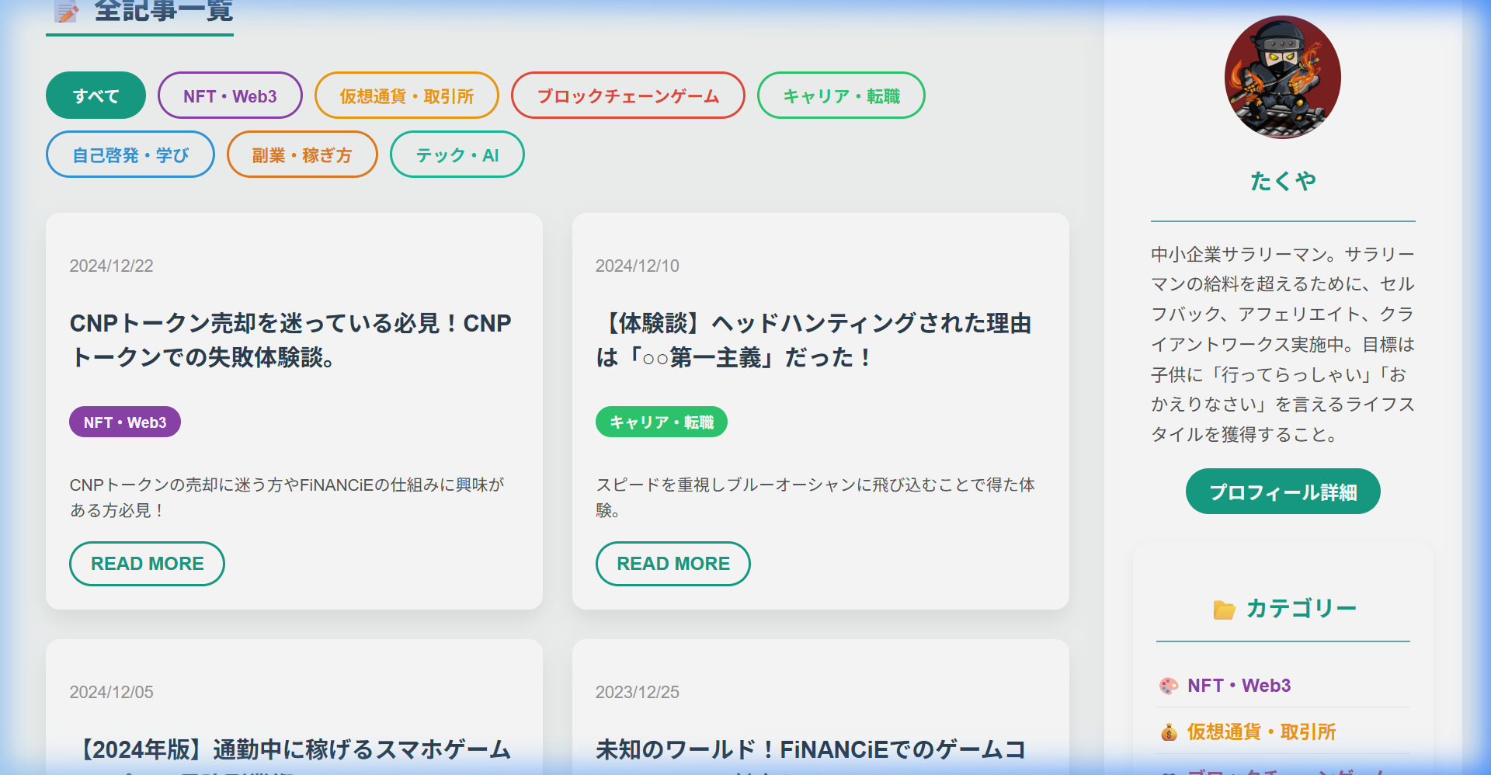Image resolution: width=1491 pixels, height=775 pixels.
Task: Filter by 仮想通貨・取引所 category
Action: [x=406, y=96]
